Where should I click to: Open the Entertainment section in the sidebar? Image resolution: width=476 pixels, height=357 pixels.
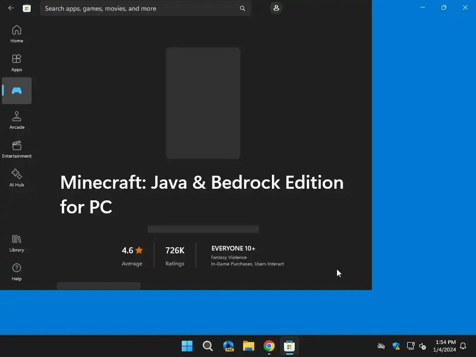pyautogui.click(x=17, y=149)
